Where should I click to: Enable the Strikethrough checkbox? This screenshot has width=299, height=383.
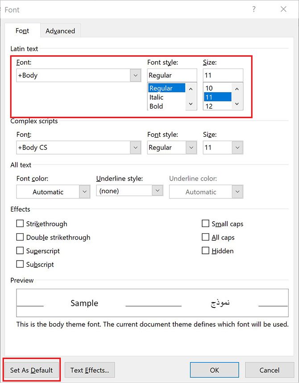coord(20,223)
